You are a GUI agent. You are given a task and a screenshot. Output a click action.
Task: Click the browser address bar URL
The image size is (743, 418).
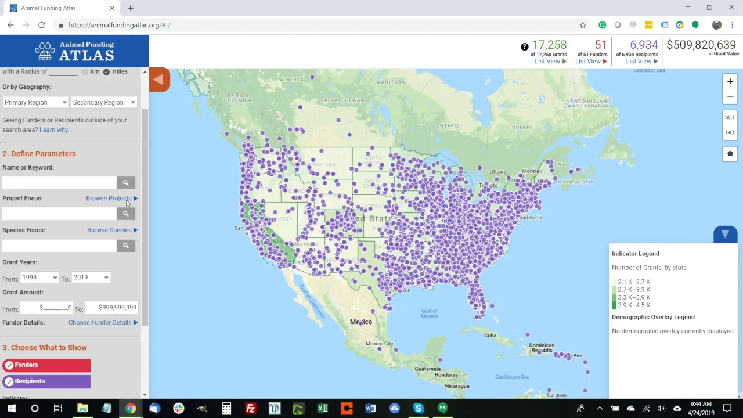pyautogui.click(x=119, y=25)
